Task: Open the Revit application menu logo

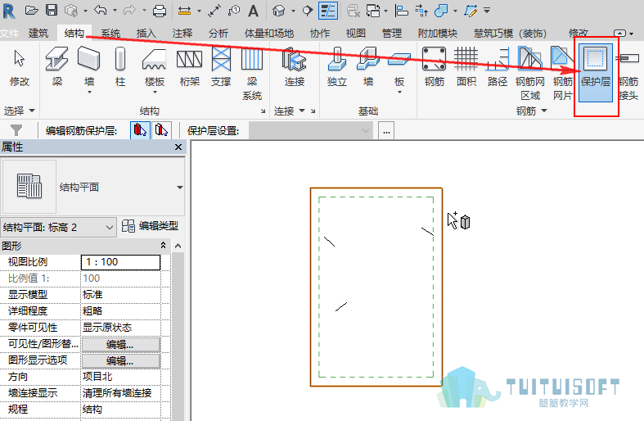Action: coord(9,11)
